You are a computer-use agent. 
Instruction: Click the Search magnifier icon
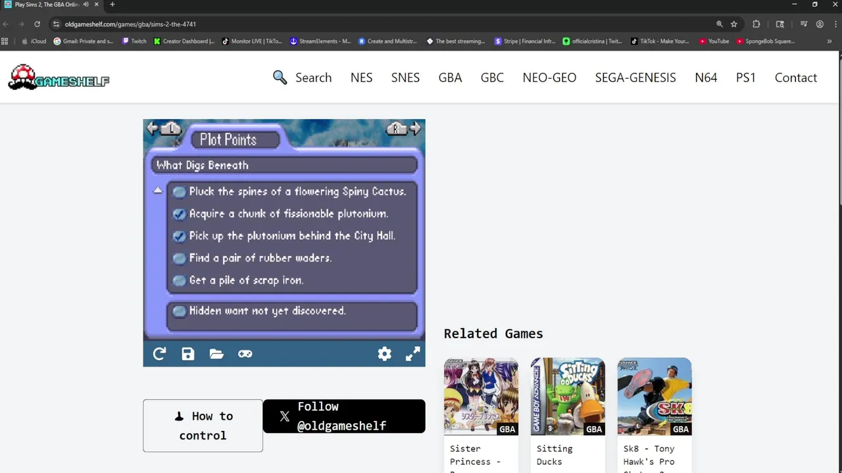pyautogui.click(x=280, y=78)
